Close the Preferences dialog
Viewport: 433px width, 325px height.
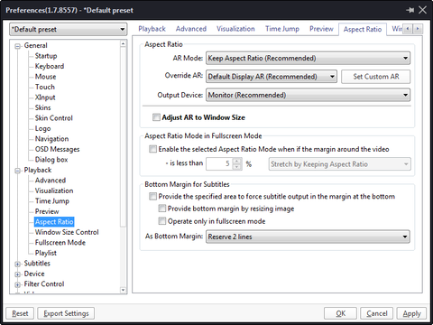tap(422, 10)
